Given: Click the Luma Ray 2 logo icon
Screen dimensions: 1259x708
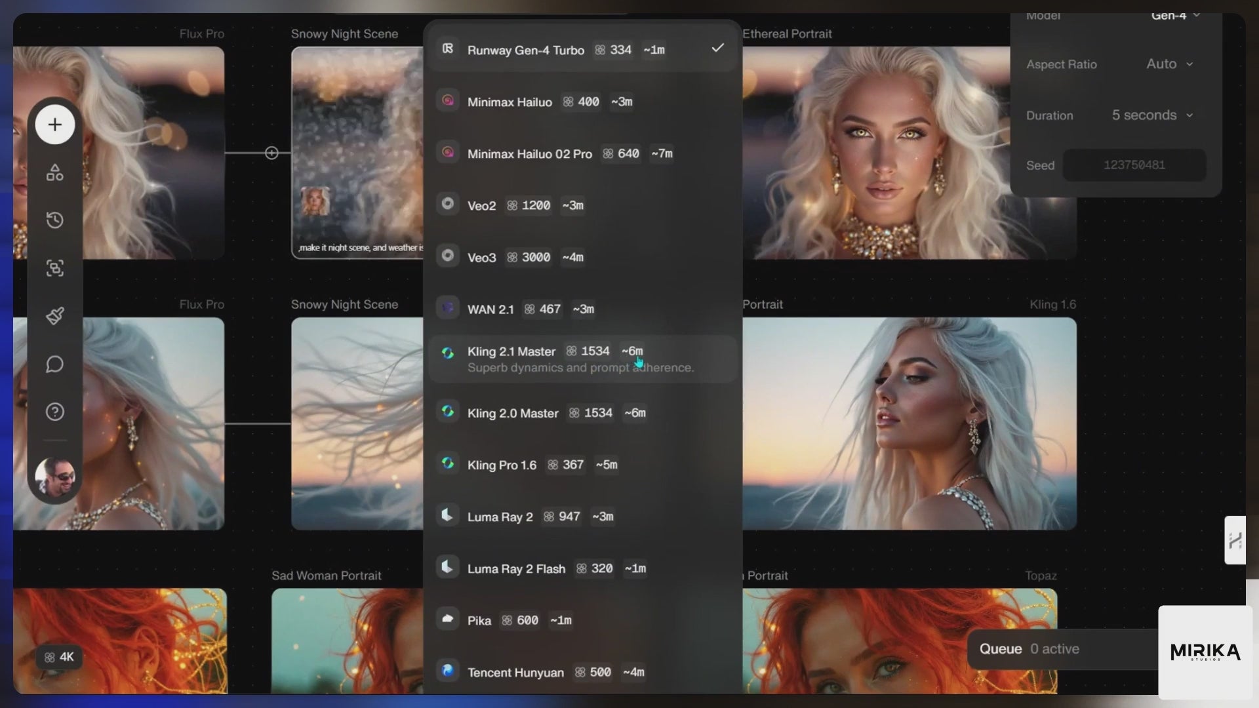Looking at the screenshot, I should pyautogui.click(x=448, y=515).
